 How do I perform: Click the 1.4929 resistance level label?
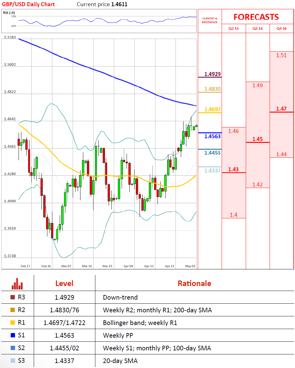pos(213,74)
